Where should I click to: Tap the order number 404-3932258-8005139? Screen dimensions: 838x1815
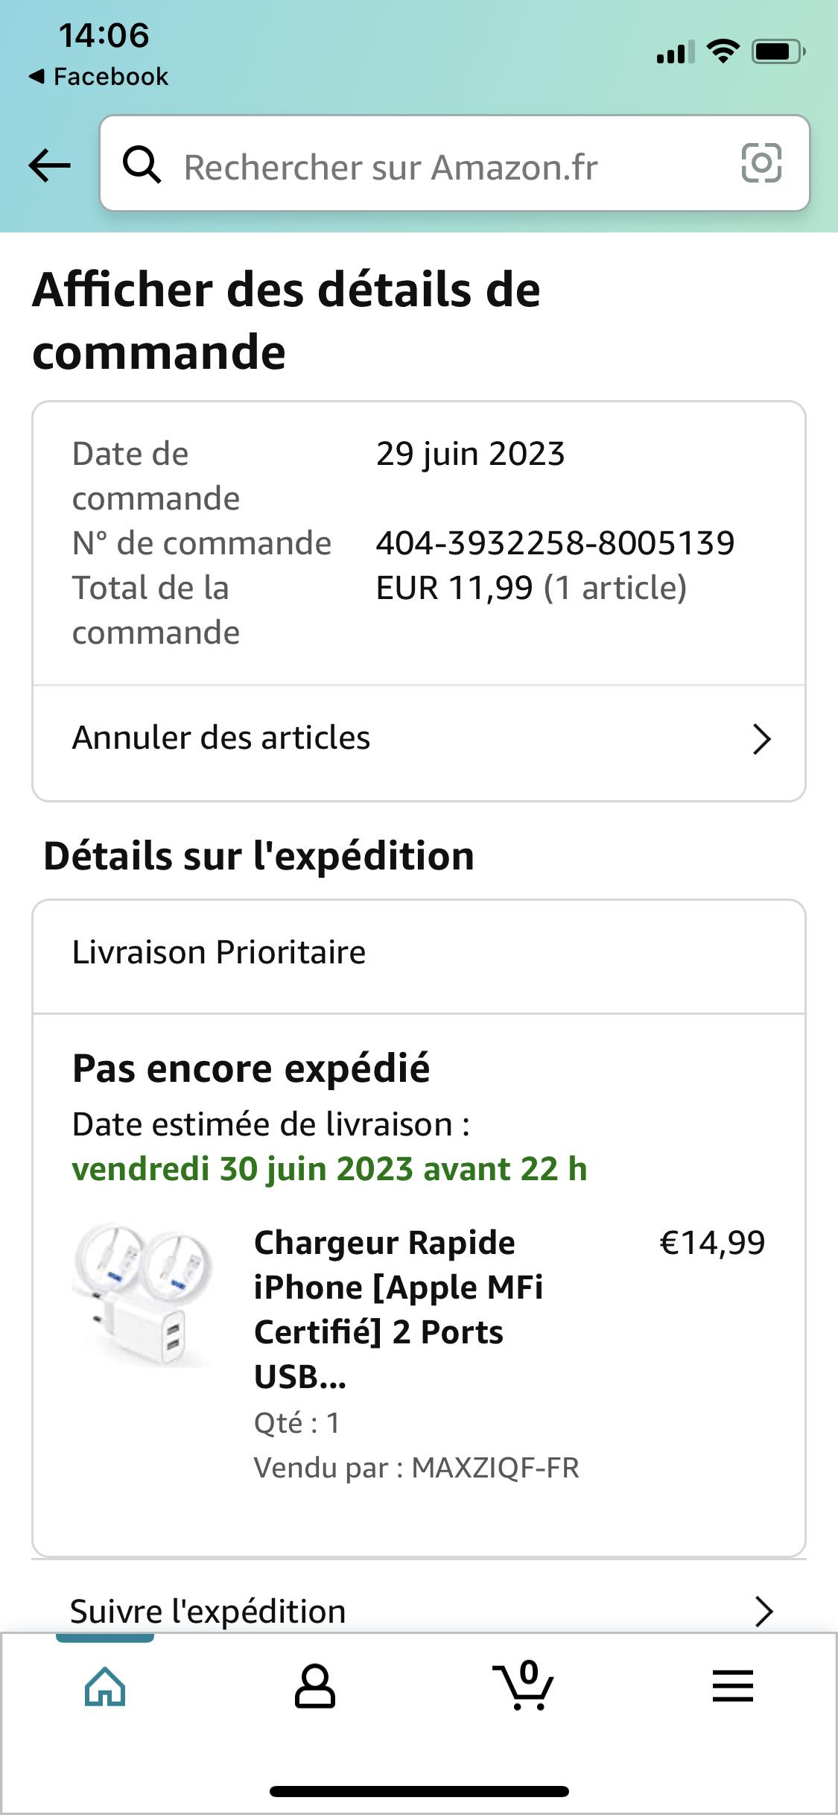tap(555, 543)
